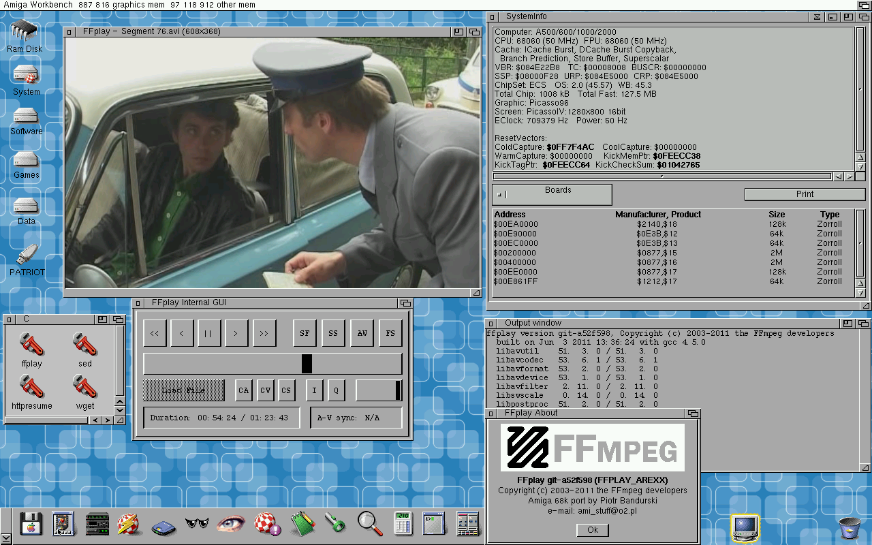
Task: Launch the boing ball with exclamation dock icon
Action: click(x=267, y=523)
